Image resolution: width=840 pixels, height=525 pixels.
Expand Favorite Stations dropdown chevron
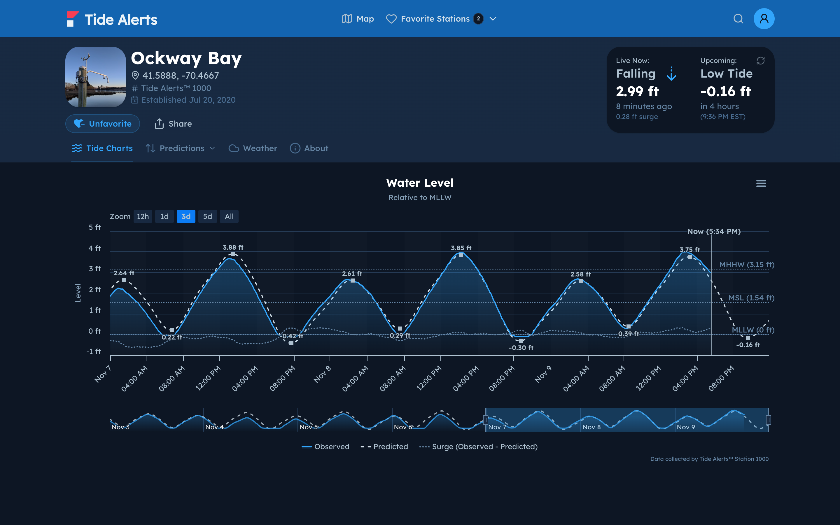[493, 19]
